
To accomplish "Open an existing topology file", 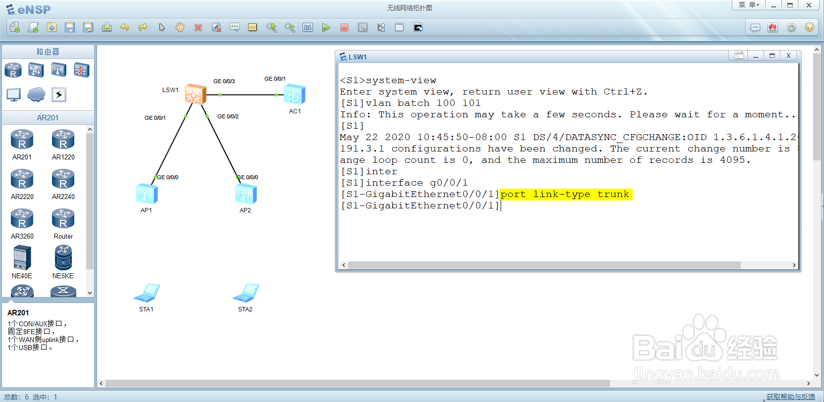I will (x=51, y=27).
